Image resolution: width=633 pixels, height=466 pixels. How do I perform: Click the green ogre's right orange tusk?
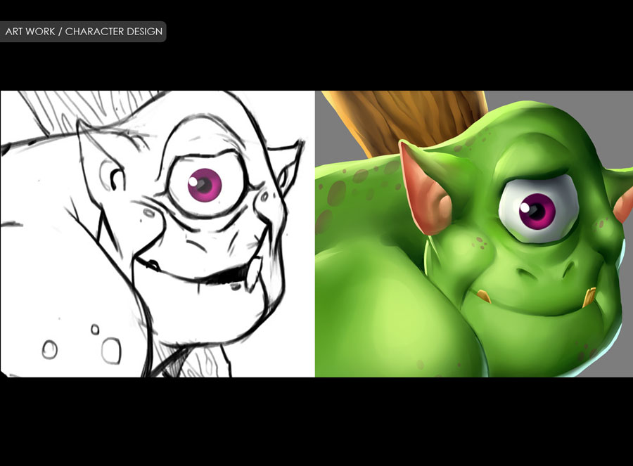[589, 296]
